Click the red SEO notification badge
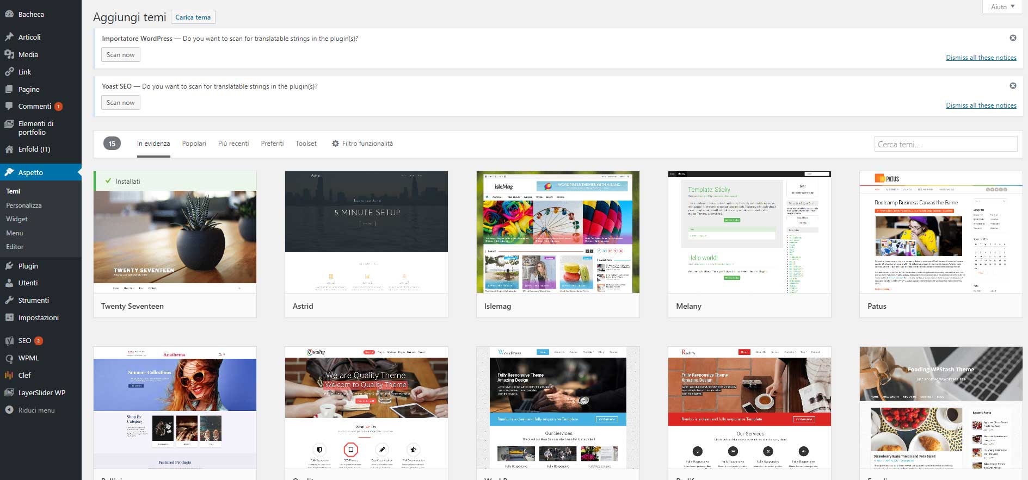Image resolution: width=1028 pixels, height=480 pixels. (x=38, y=341)
